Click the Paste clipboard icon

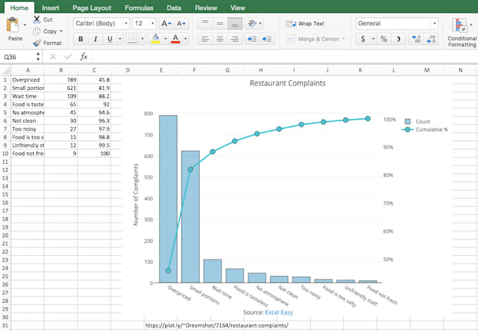point(13,27)
